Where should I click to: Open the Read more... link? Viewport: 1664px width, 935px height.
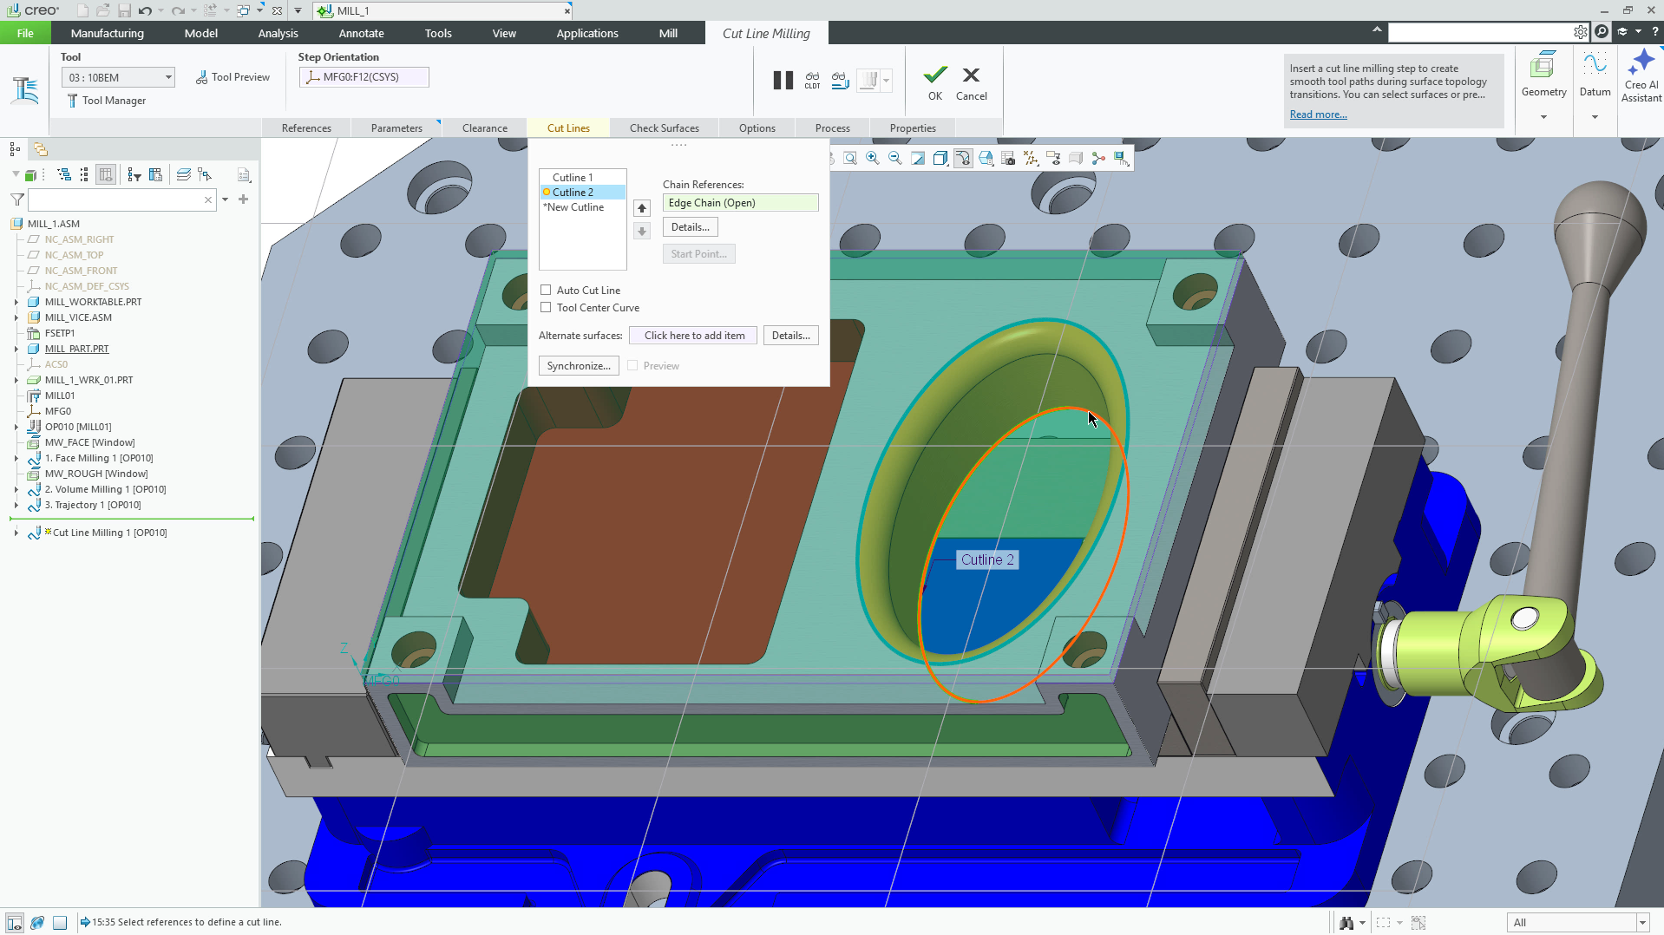coord(1318,114)
